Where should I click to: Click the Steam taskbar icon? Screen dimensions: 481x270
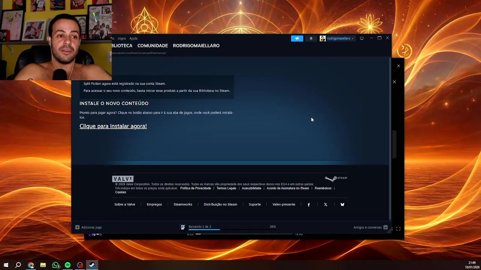92,265
